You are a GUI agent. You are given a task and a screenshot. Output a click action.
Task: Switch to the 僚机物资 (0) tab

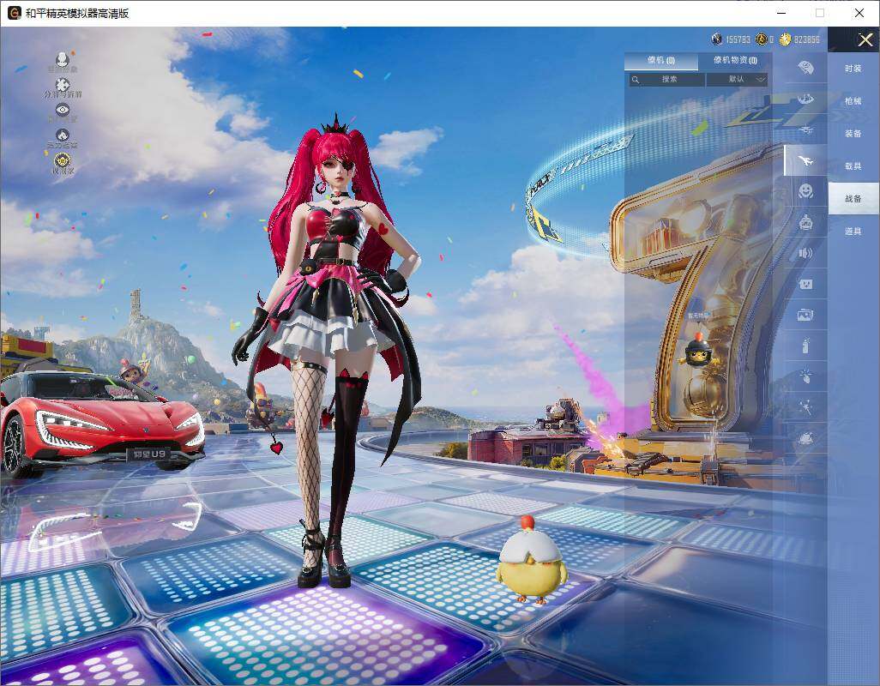point(735,60)
